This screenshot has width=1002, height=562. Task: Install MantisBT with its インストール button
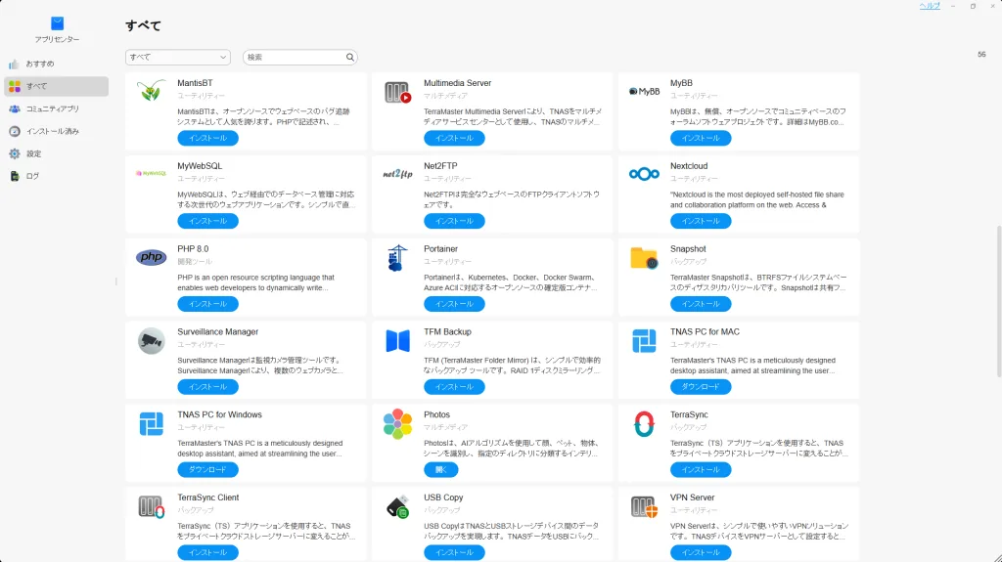(x=207, y=138)
